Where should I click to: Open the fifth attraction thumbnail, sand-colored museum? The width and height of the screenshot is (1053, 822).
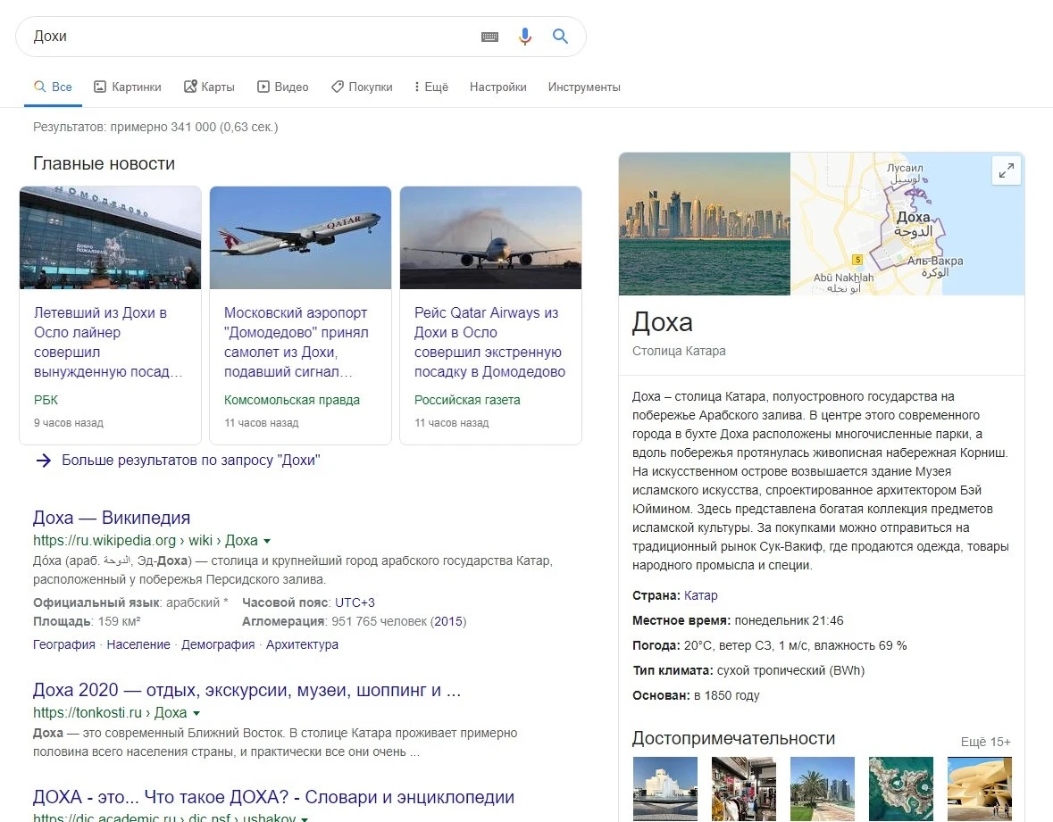point(979,789)
